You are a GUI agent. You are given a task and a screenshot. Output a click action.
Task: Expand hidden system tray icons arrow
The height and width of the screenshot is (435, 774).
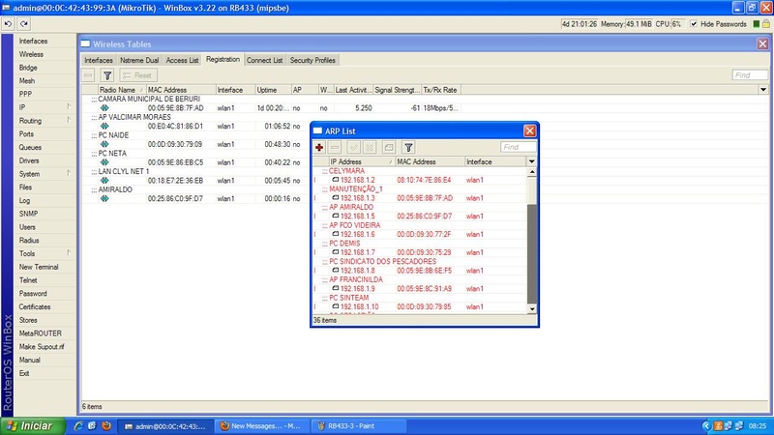point(706,425)
